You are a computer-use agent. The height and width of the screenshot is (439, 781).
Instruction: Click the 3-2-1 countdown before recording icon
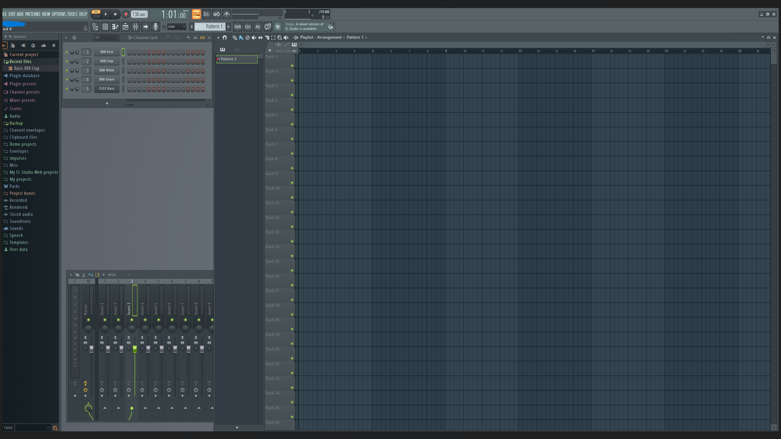coord(206,14)
